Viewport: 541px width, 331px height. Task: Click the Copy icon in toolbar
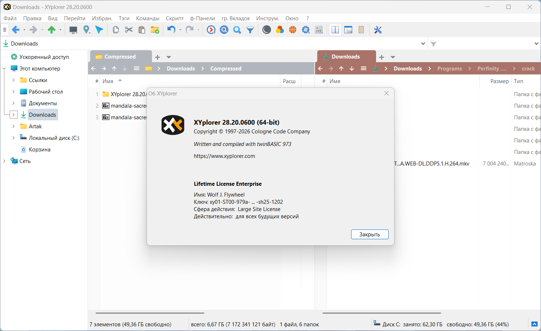[116, 30]
